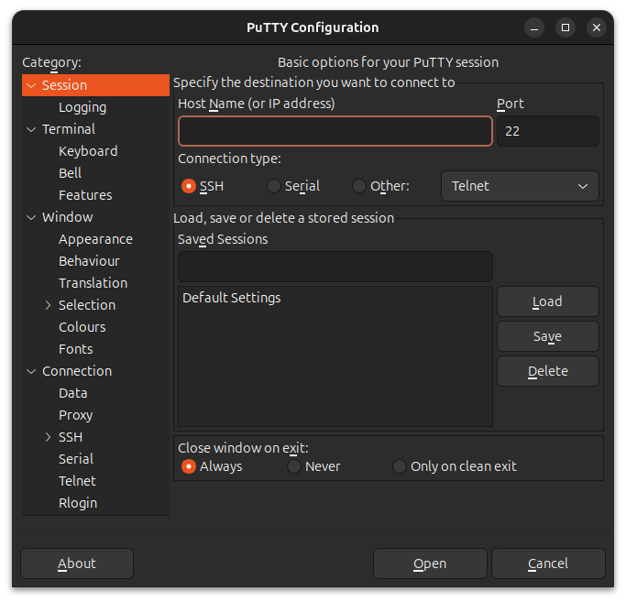Viewport: 626px width, 602px height.
Task: Open the Colours category
Action: pyautogui.click(x=82, y=327)
